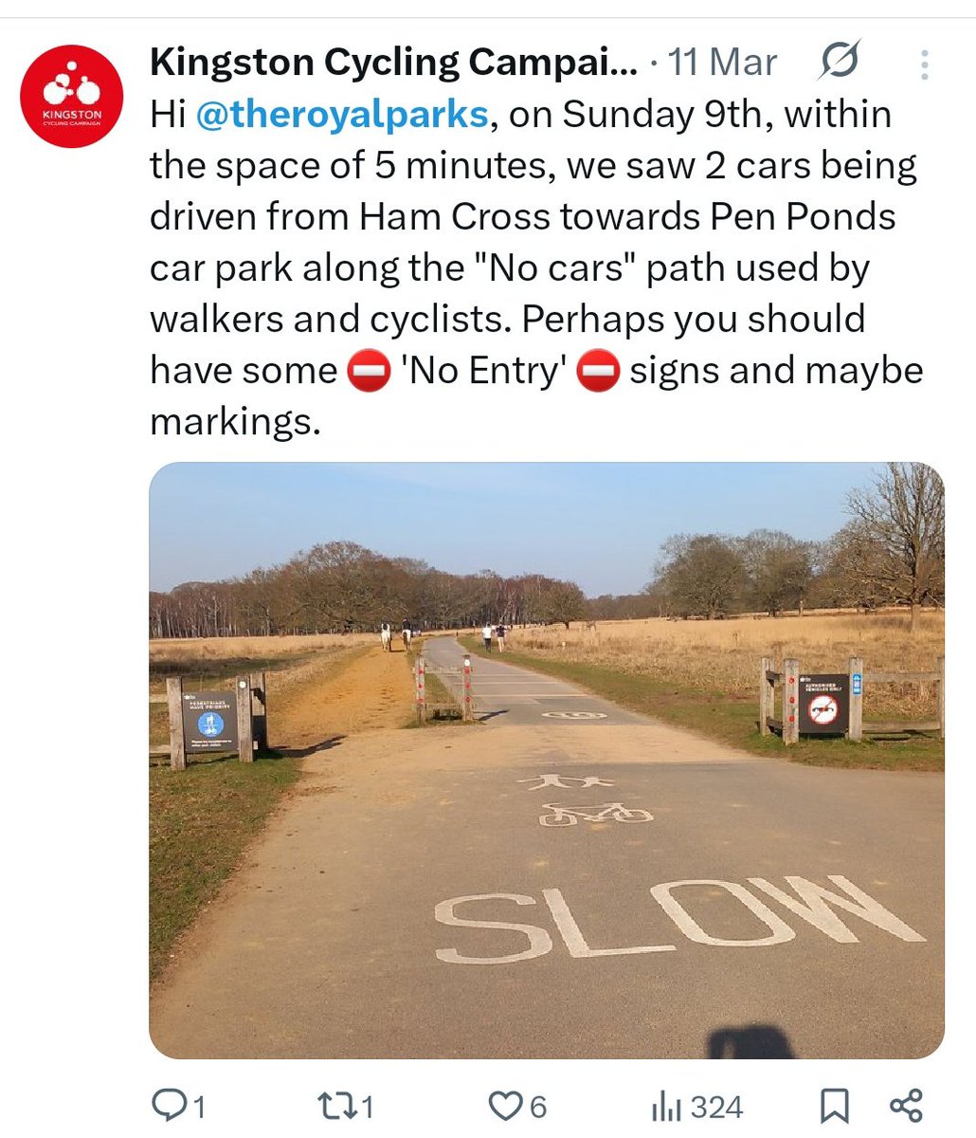Image resolution: width=976 pixels, height=1138 pixels.
Task: Open the three-dot more options menu
Action: click(x=924, y=64)
